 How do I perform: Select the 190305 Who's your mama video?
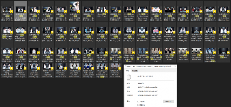point(61,70)
